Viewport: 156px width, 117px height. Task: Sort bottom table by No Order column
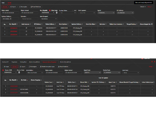(x=27, y=80)
